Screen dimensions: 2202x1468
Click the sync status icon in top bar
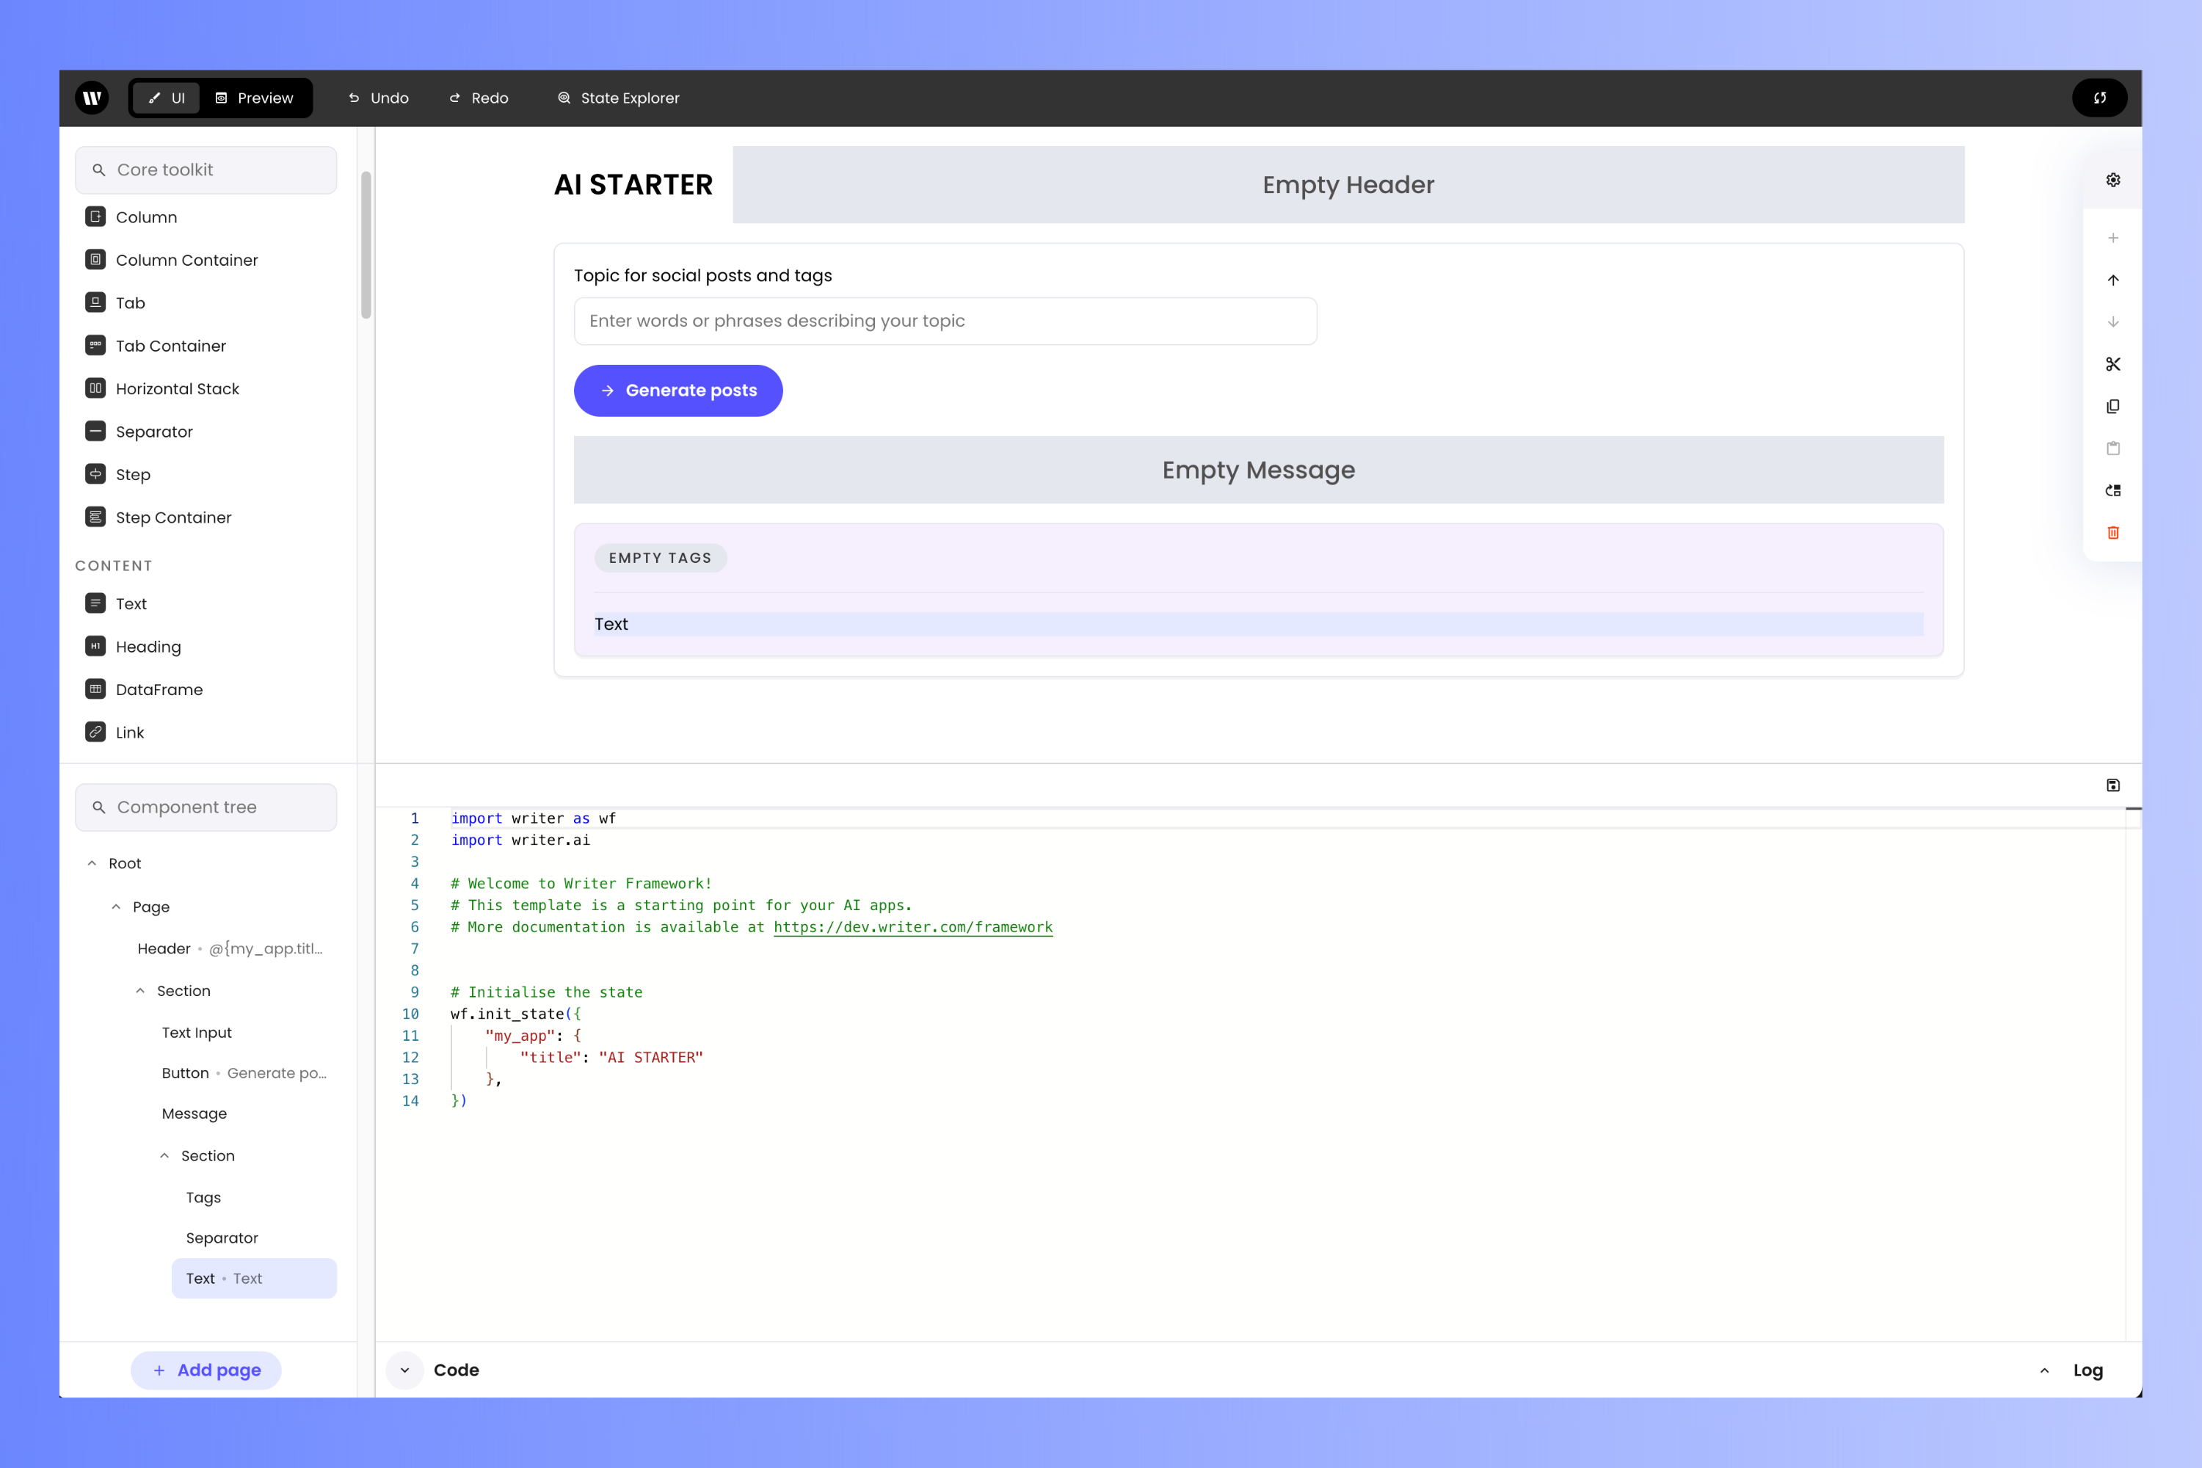coord(2100,98)
